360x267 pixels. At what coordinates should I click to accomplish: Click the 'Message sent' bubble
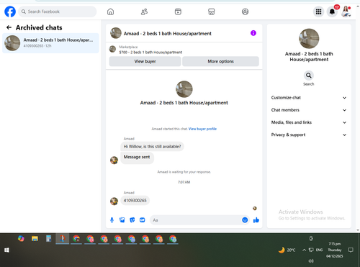click(137, 158)
